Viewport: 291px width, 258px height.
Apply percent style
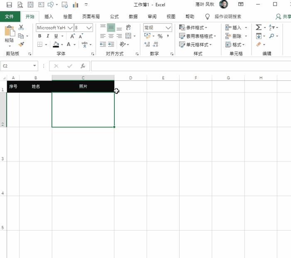pyautogui.click(x=160, y=36)
